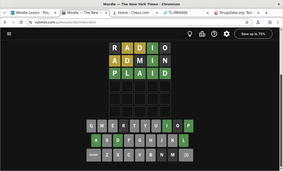This screenshot has height=171, width=283.
Task: View site information icon in address bar
Action: point(30,22)
